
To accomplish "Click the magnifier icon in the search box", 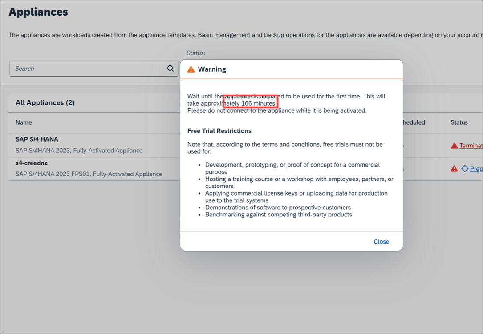I will tap(170, 69).
